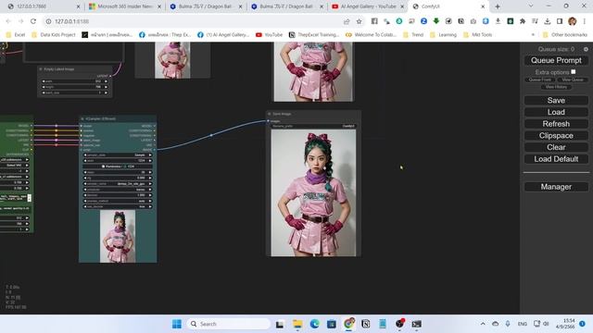Show hidden system tray icons
593x333 pixels.
(x=483, y=324)
